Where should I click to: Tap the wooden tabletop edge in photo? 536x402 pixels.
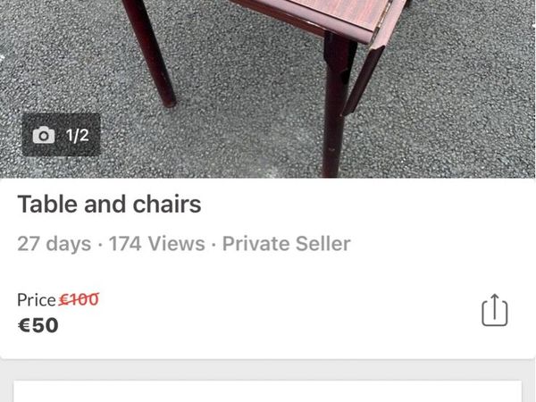click(x=318, y=19)
